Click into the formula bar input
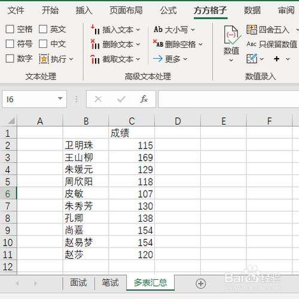The width and height of the screenshot is (299, 299). pos(228,99)
